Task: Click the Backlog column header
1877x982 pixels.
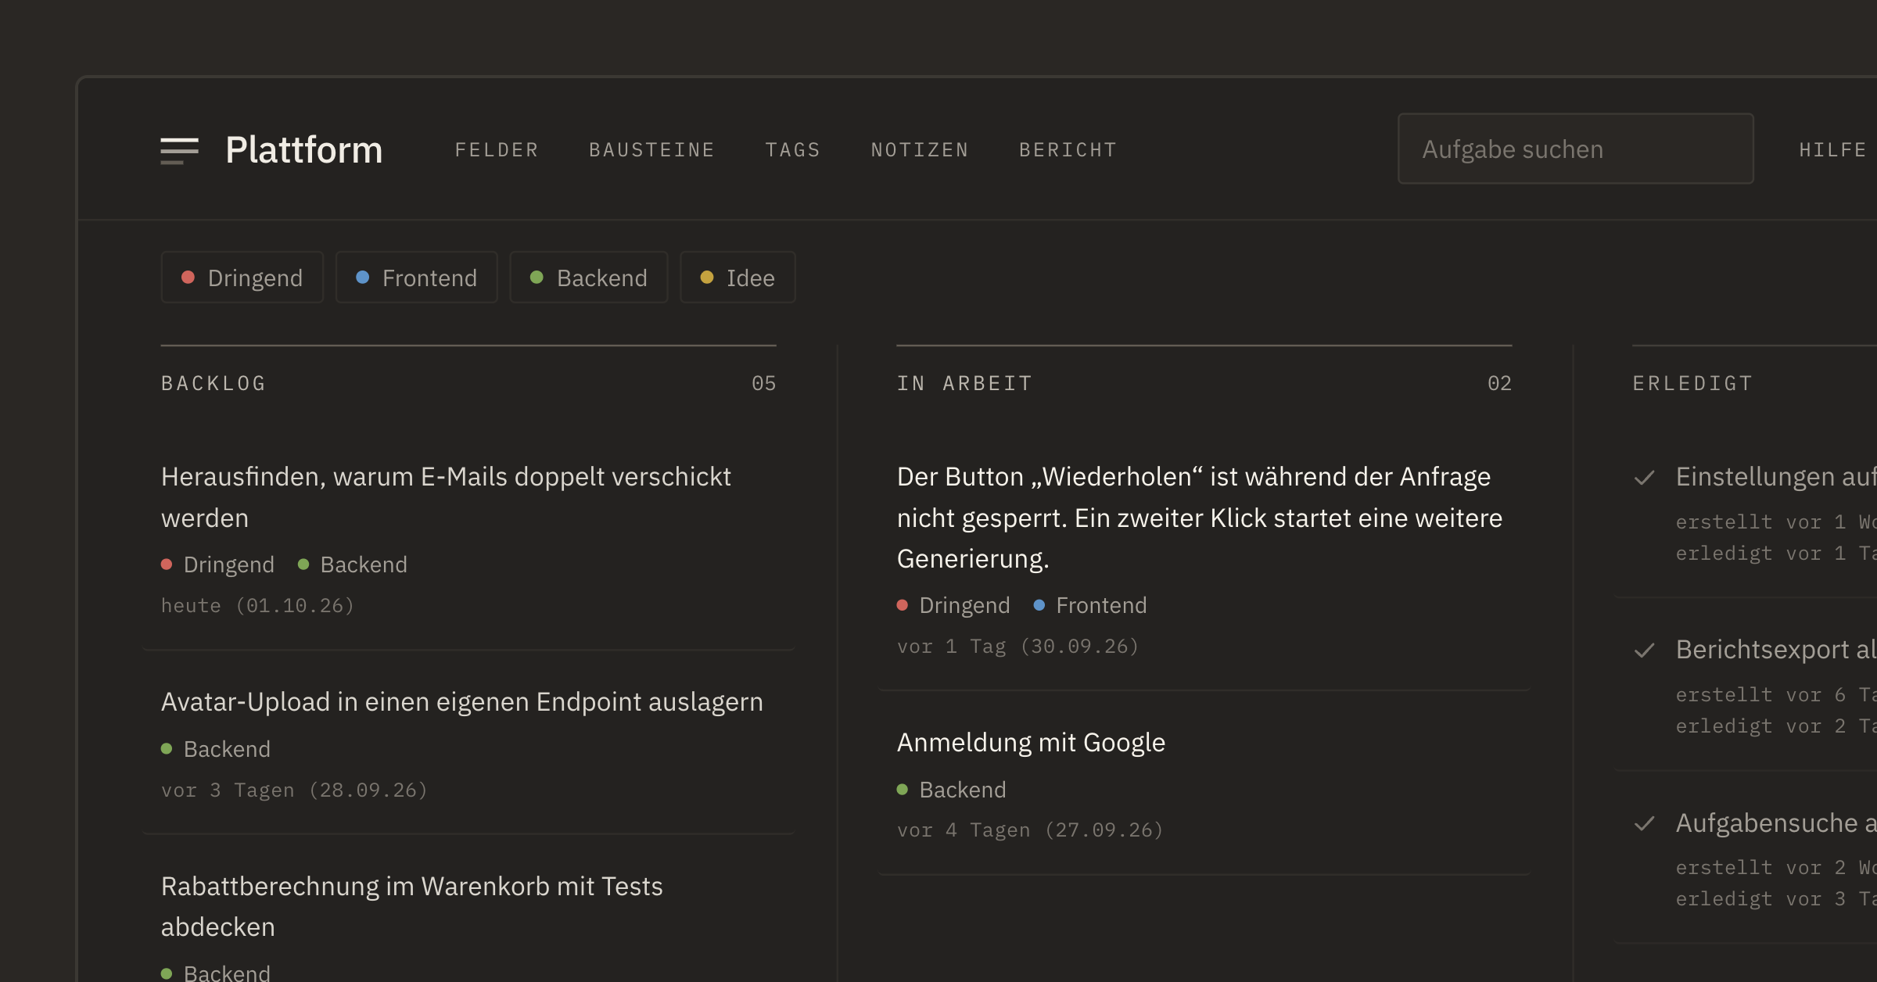Action: [x=214, y=384]
